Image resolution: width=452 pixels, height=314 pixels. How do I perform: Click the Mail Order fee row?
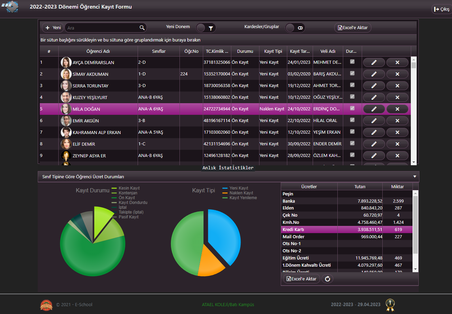coord(347,237)
